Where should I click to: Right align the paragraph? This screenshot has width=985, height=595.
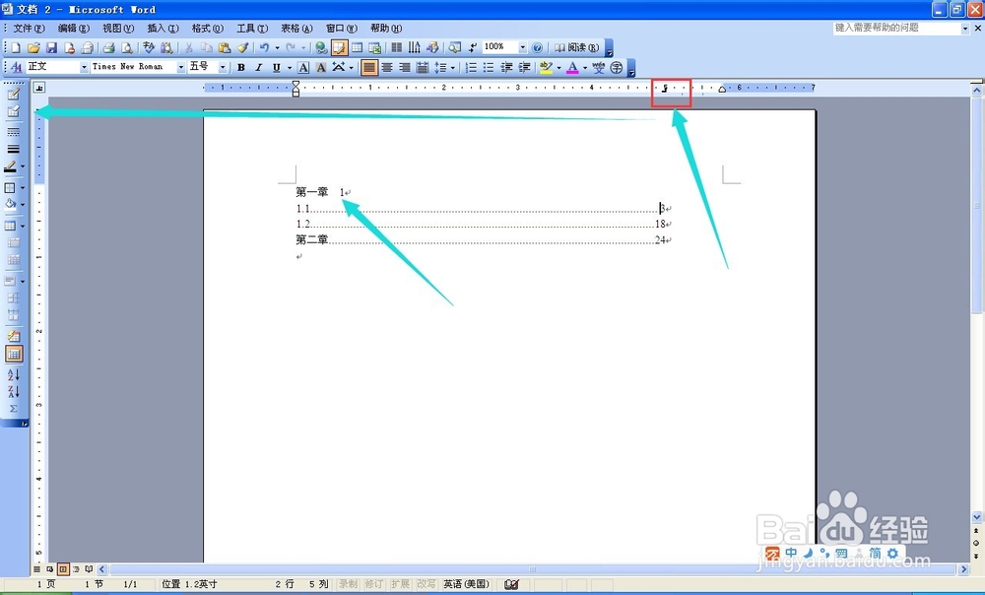[x=405, y=67]
